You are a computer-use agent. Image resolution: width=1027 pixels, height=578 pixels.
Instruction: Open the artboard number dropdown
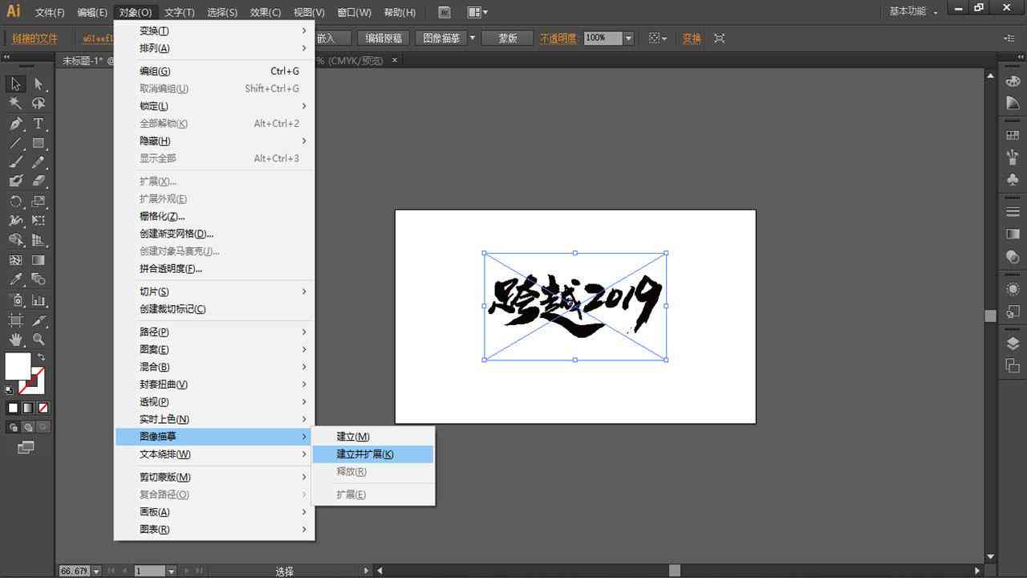click(x=171, y=571)
